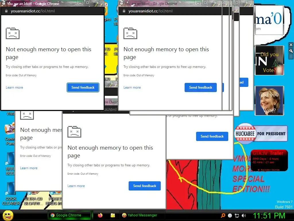Click the sad-folder error icon in upper-left window
This screenshot has width=294, height=221.
point(13,33)
